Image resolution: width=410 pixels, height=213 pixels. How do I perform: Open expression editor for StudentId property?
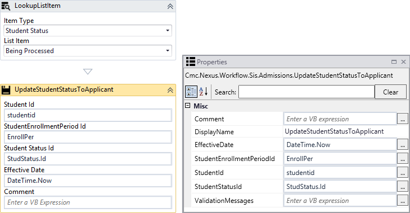click(x=402, y=173)
